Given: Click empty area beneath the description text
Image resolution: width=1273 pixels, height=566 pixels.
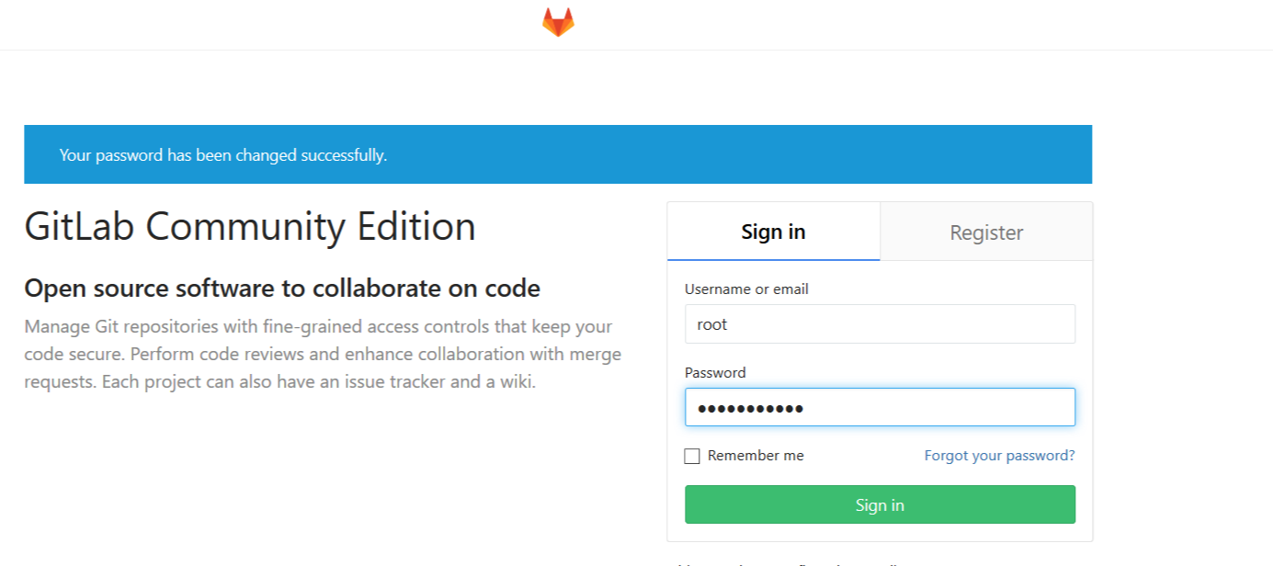Looking at the screenshot, I should pyautogui.click(x=322, y=478).
